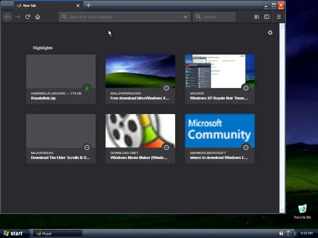Click history clock icon on Download.cnet card

tap(166, 148)
